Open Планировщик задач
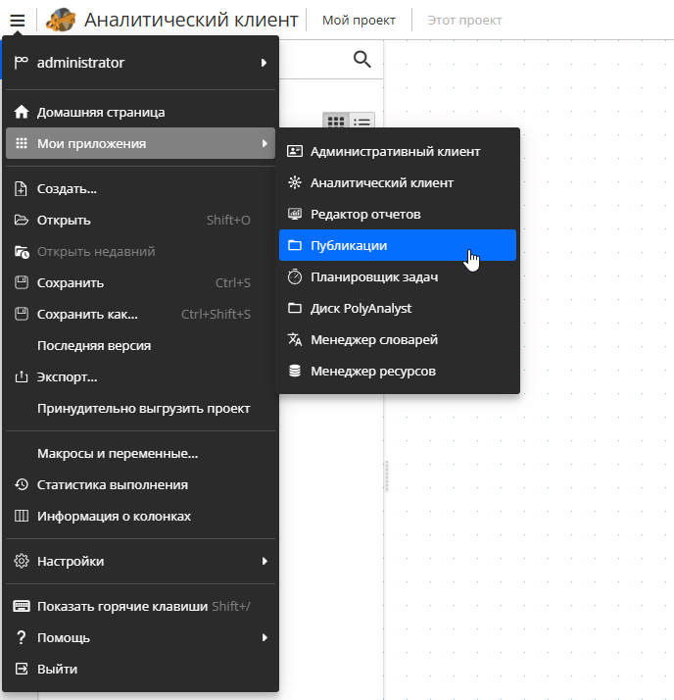The image size is (674, 700). 398,276
